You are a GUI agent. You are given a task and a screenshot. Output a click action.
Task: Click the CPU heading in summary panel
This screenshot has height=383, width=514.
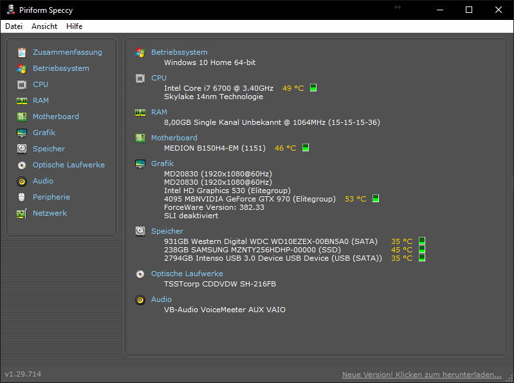(159, 78)
